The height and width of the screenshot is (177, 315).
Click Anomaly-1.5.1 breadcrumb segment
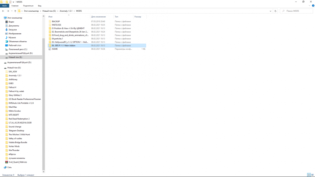pyautogui.click(x=66, y=11)
